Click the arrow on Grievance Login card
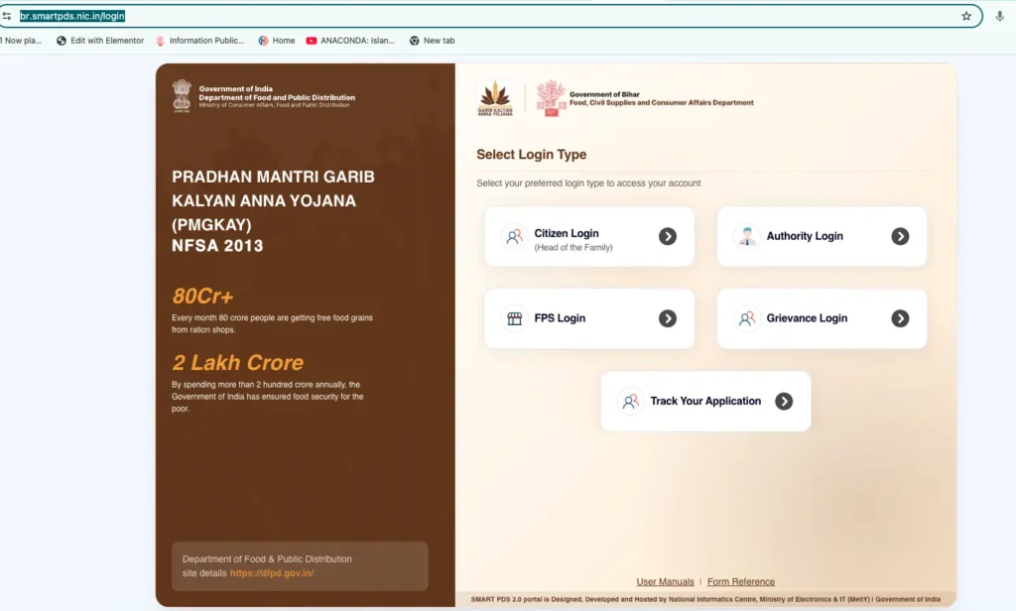This screenshot has height=611, width=1016. tap(900, 318)
